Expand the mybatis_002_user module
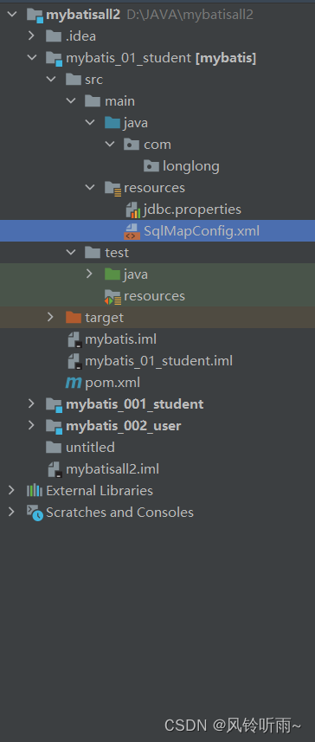The image size is (315, 742). tap(31, 425)
